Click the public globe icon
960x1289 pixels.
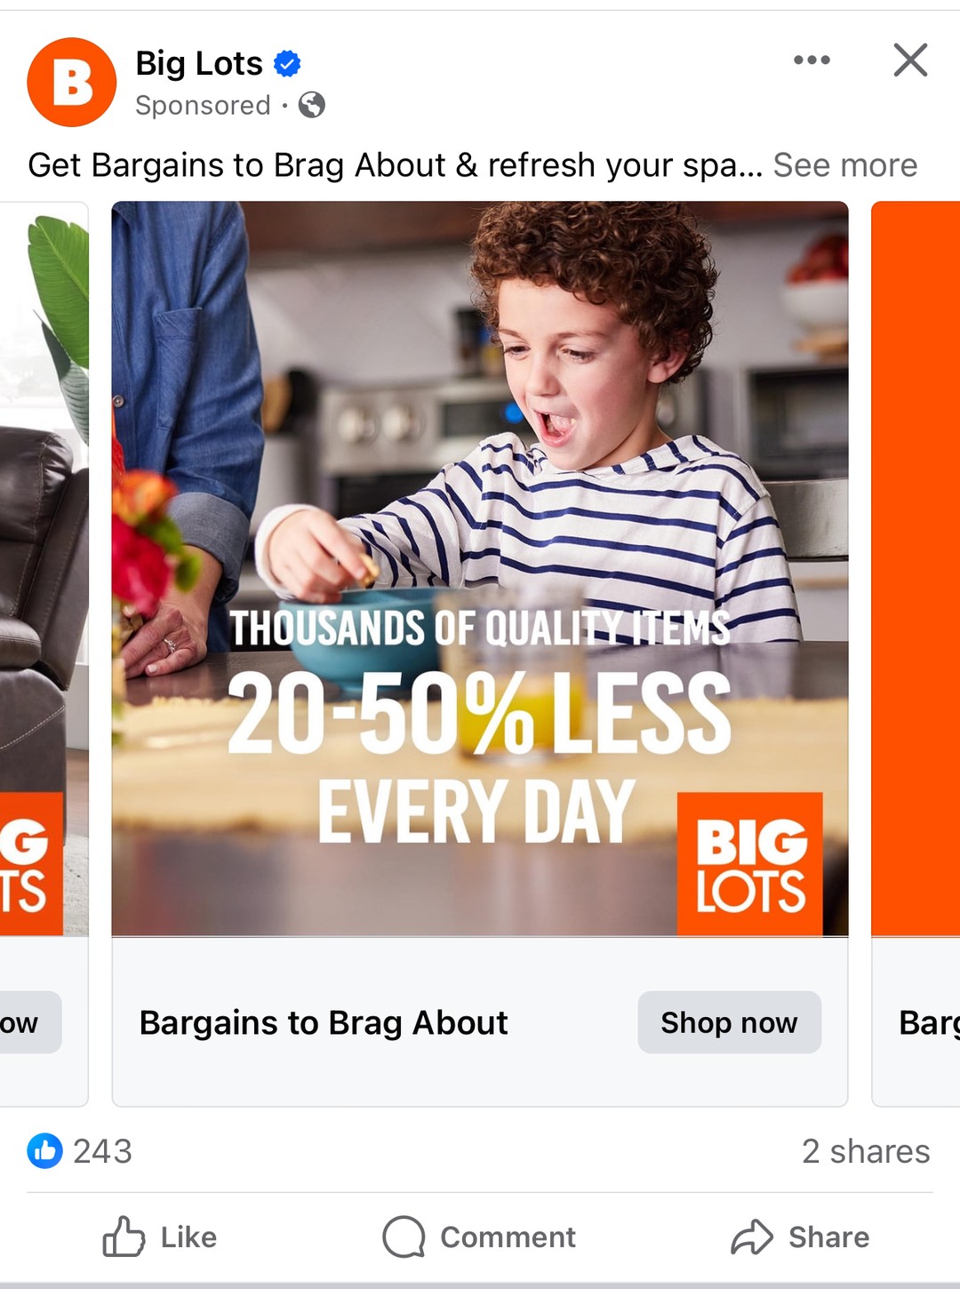pyautogui.click(x=312, y=105)
